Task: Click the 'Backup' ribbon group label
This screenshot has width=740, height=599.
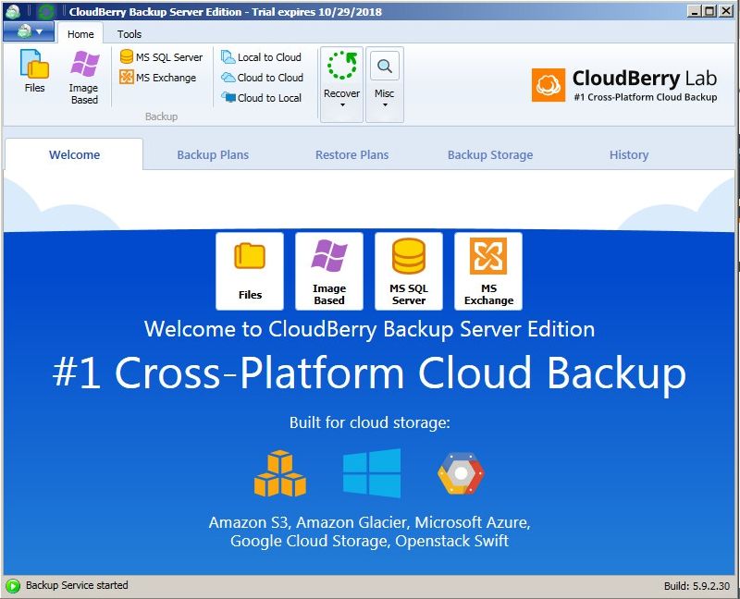Action: (161, 116)
